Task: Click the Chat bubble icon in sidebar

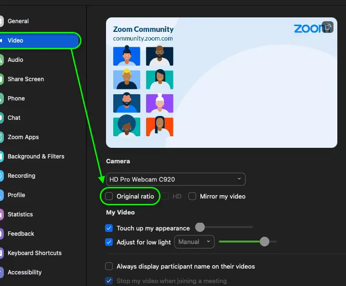Action: pos(1,118)
